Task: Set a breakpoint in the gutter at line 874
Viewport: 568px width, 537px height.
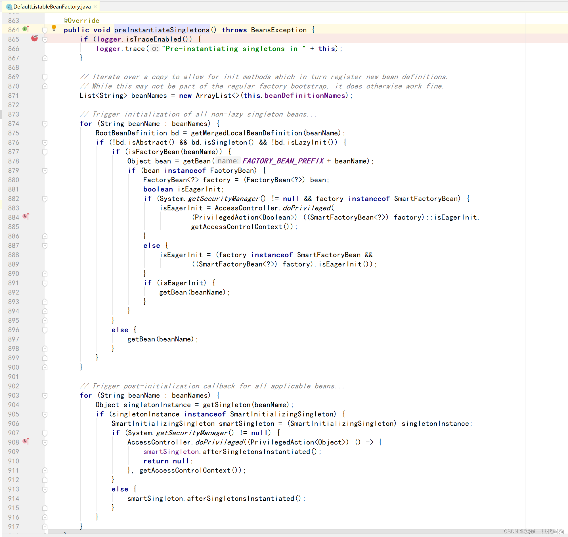Action: tap(35, 124)
